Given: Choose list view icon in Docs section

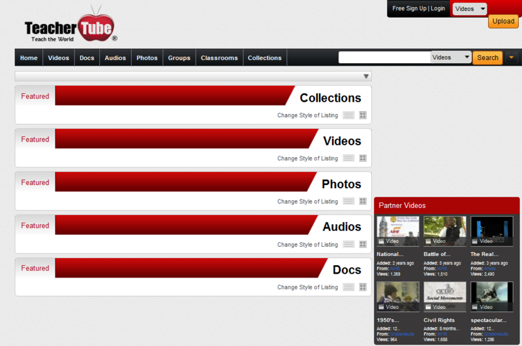Looking at the screenshot, I should point(348,287).
